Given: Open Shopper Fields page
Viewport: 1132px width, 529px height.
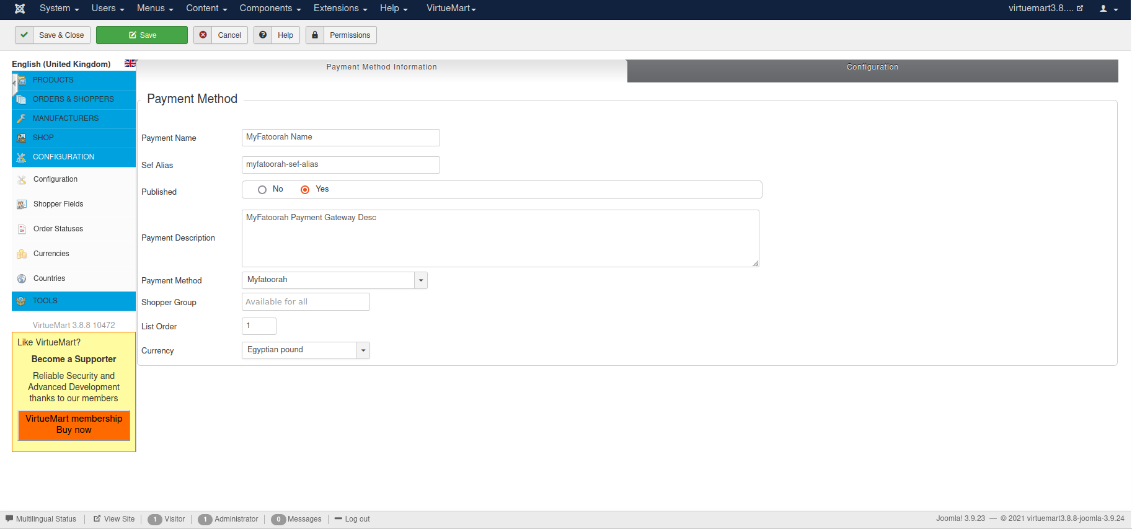Looking at the screenshot, I should [x=58, y=204].
